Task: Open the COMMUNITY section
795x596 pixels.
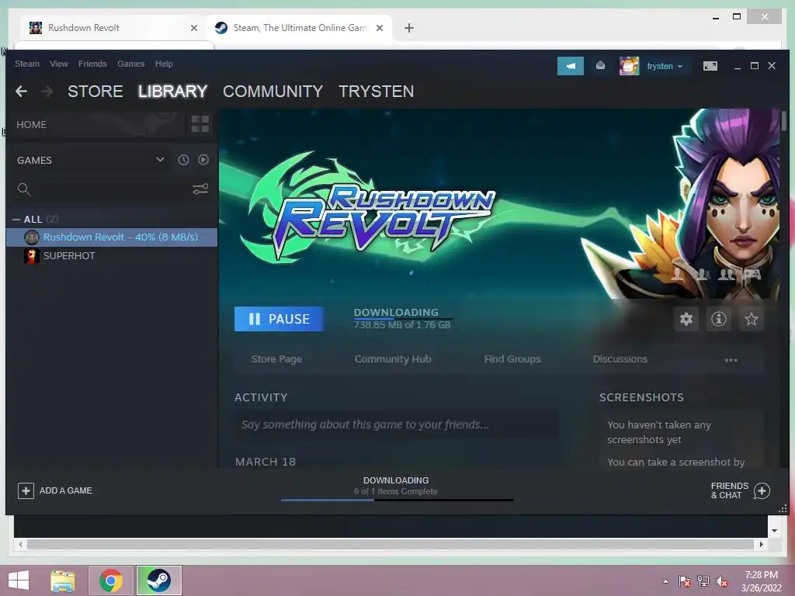Action: (x=273, y=92)
